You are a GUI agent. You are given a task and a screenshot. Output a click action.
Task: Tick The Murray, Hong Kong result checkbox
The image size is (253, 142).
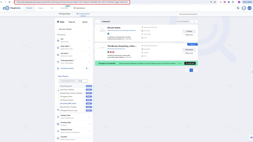tap(97, 48)
